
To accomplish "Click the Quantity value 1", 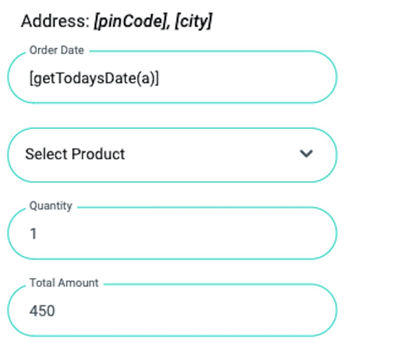I will click(34, 234).
